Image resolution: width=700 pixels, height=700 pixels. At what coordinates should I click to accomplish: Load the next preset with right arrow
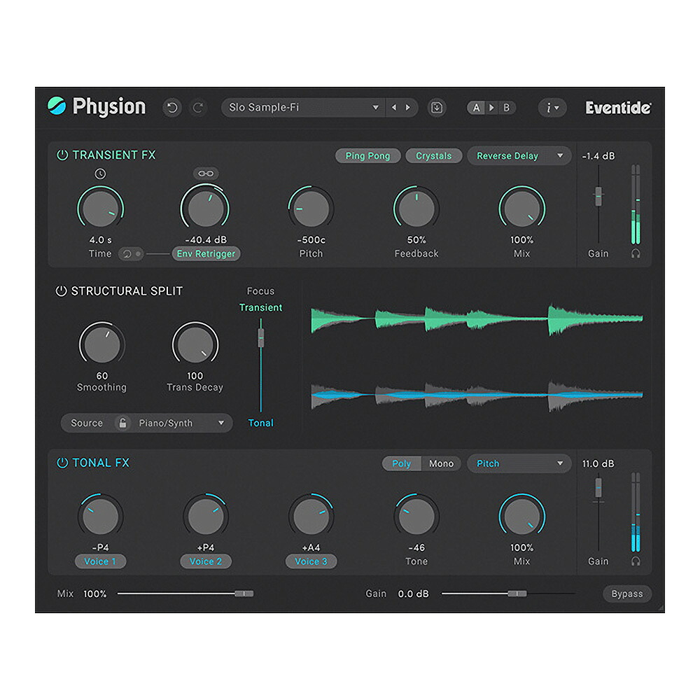[x=407, y=108]
